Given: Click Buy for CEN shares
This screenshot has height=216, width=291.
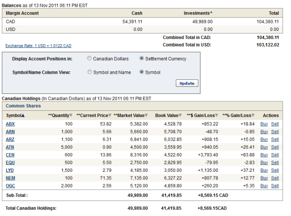Looking at the screenshot, I should point(264,155).
